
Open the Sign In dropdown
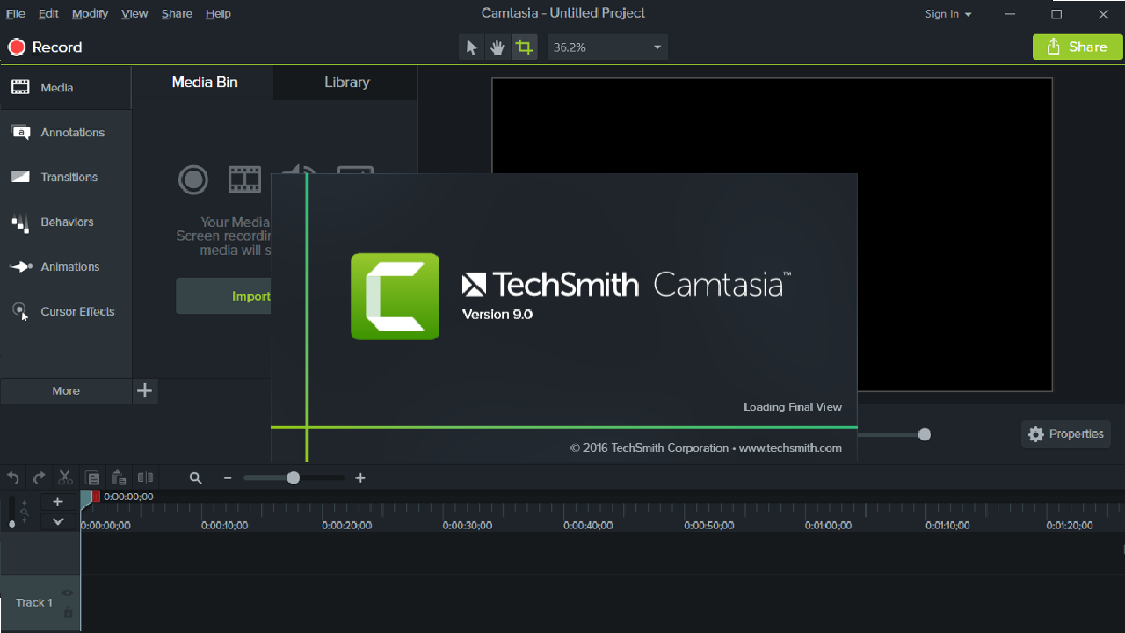[x=948, y=14]
